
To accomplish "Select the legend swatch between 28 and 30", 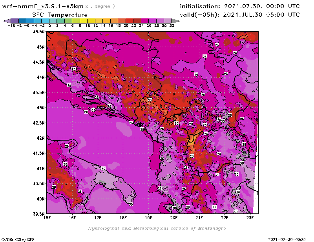I will pyautogui.click(x=160, y=21).
